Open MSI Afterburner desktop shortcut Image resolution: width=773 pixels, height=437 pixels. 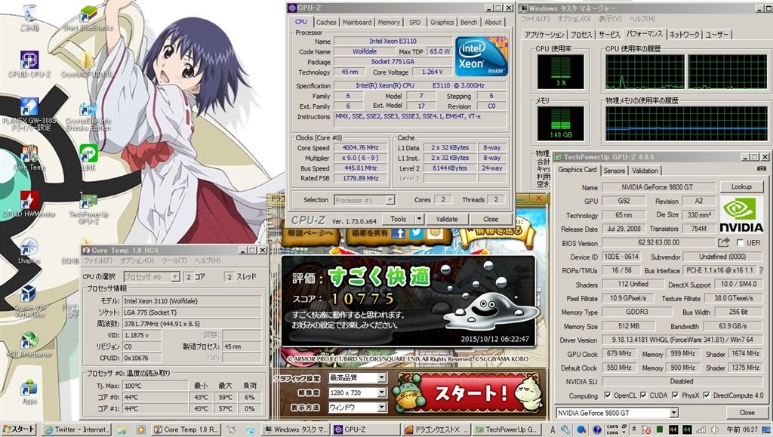click(29, 344)
